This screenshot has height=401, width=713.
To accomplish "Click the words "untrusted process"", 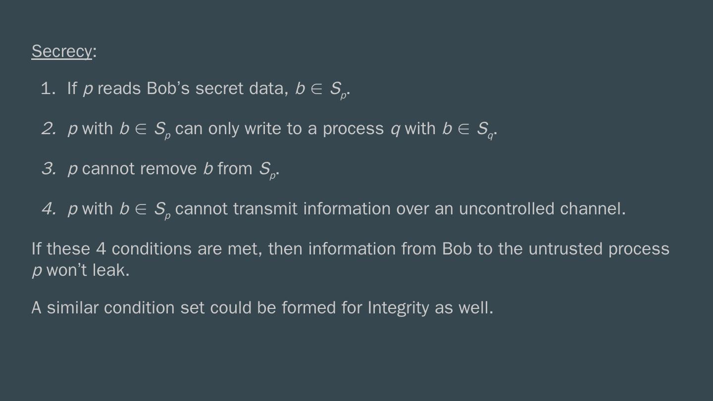I will coord(599,249).
